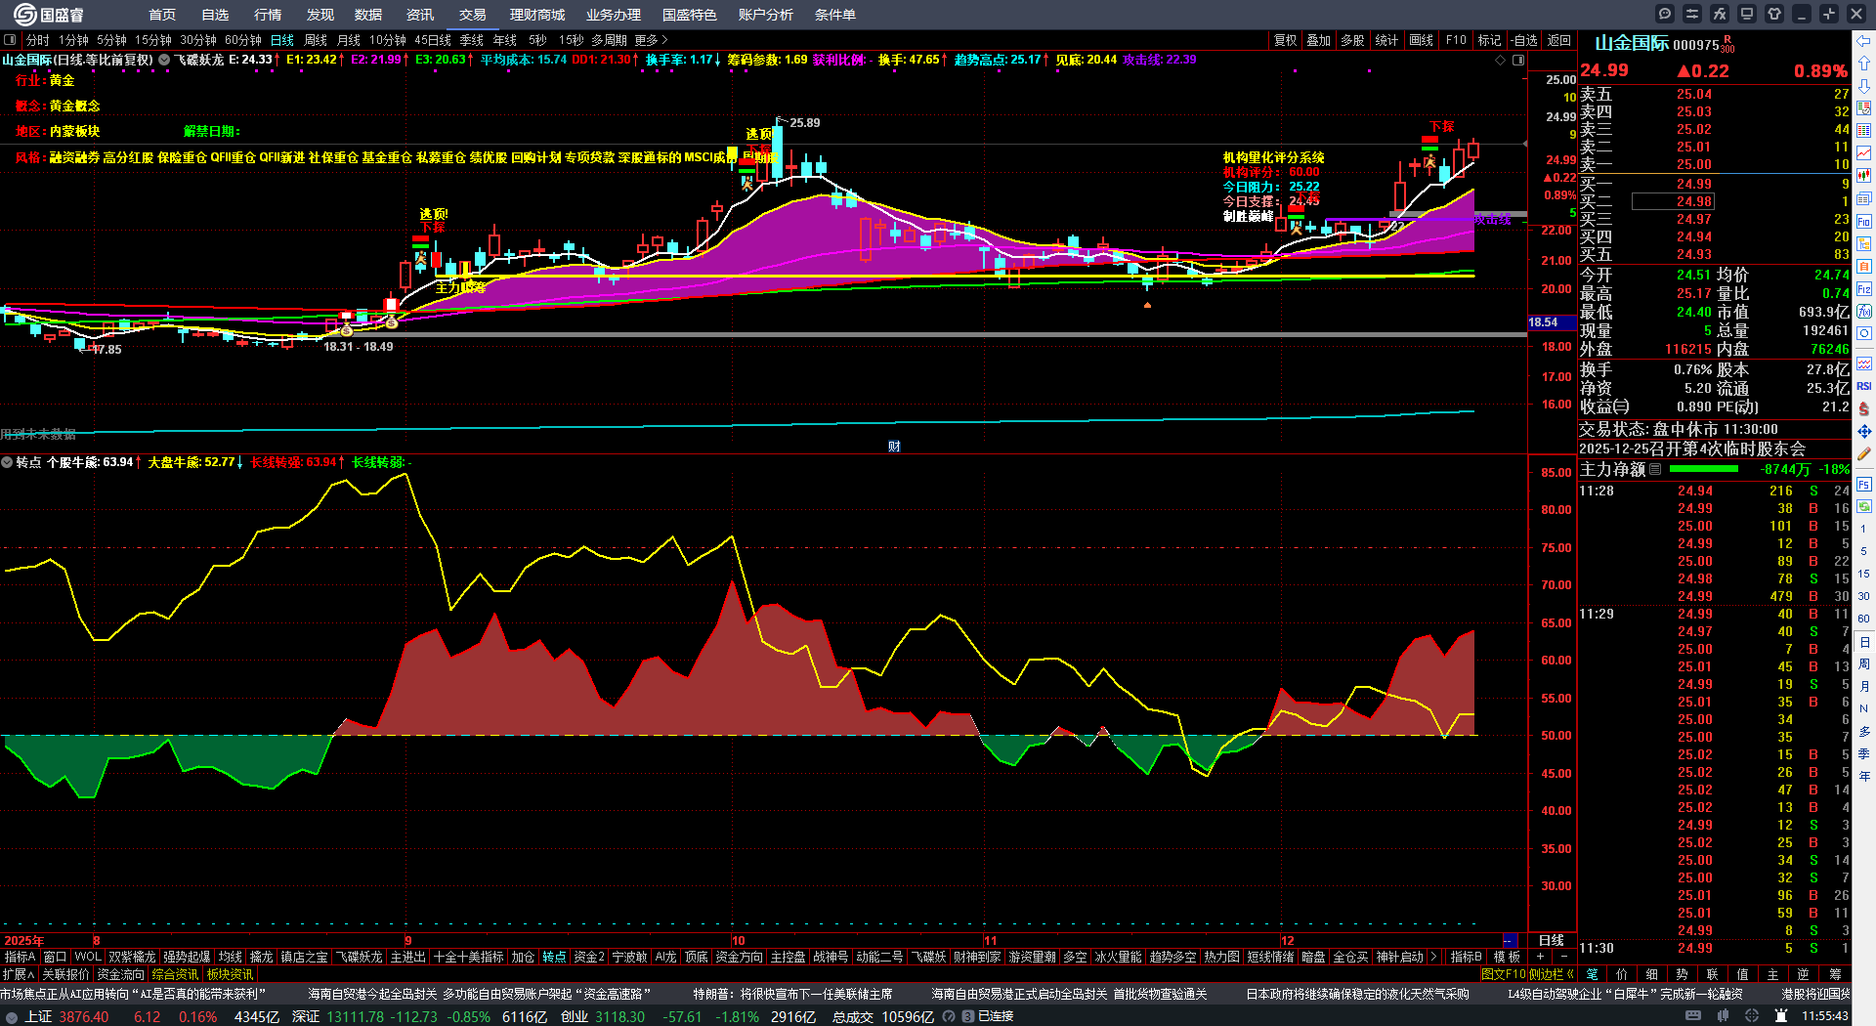The image size is (1876, 1026).
Task: Click the − button to remove indicator pane
Action: click(1564, 957)
